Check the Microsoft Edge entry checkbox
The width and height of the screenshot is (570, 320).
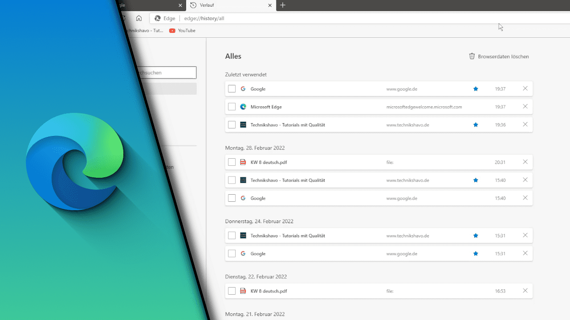[x=232, y=107]
